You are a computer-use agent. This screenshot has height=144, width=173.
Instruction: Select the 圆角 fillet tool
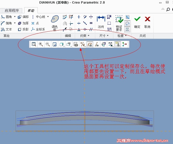(6, 17)
